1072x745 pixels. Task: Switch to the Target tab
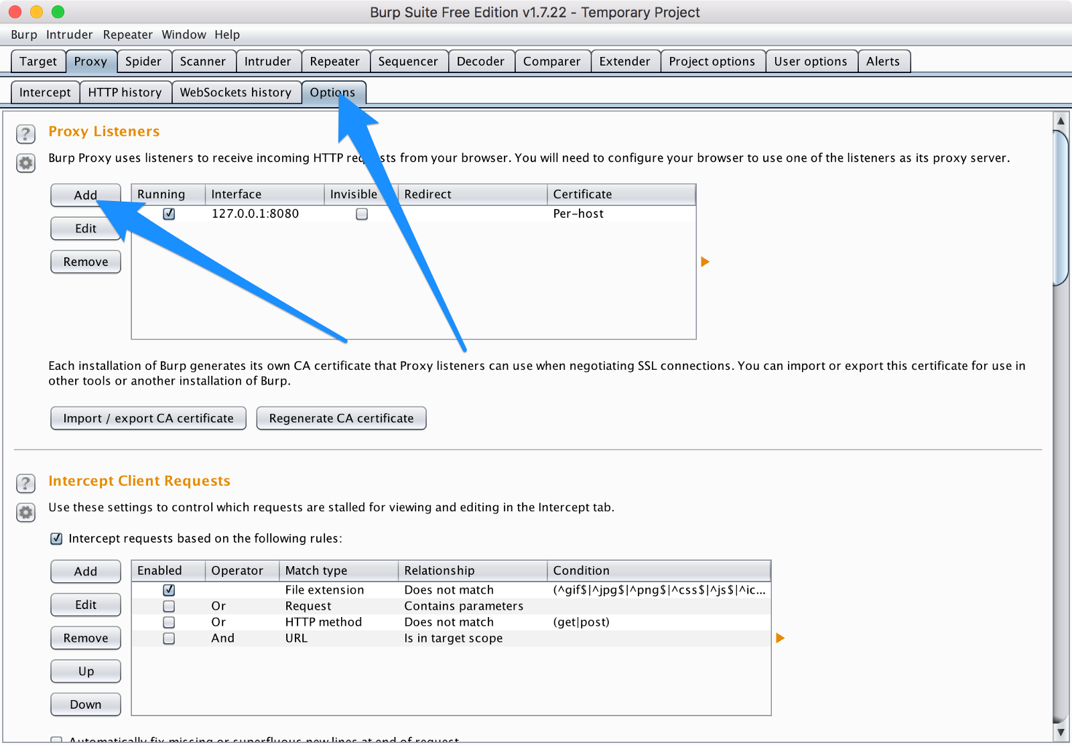(38, 61)
